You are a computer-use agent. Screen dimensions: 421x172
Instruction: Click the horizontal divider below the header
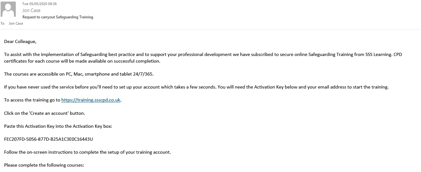pyautogui.click(x=210, y=29)
